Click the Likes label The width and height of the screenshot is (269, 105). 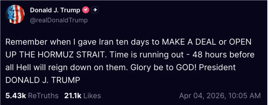pyautogui.click(x=92, y=96)
